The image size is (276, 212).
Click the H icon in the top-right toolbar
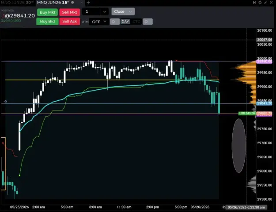pyautogui.click(x=254, y=3)
